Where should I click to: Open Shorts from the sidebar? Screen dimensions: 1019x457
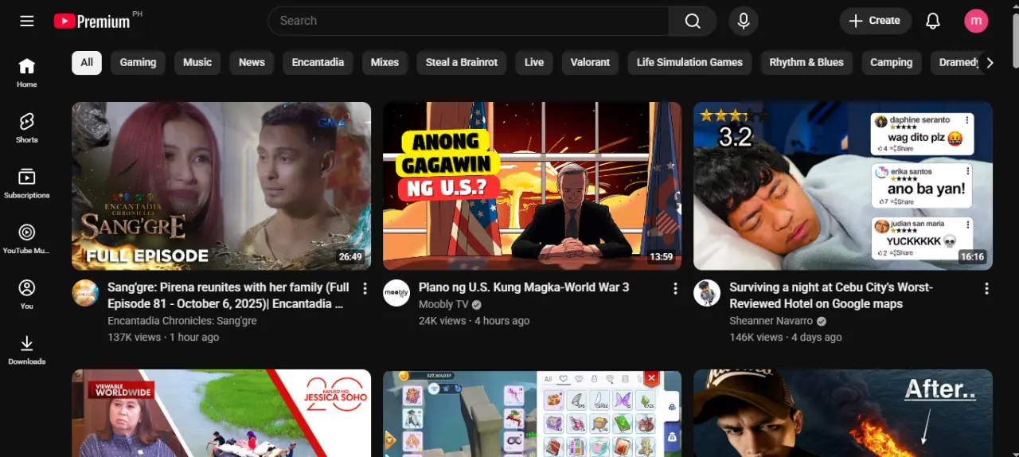(x=27, y=127)
